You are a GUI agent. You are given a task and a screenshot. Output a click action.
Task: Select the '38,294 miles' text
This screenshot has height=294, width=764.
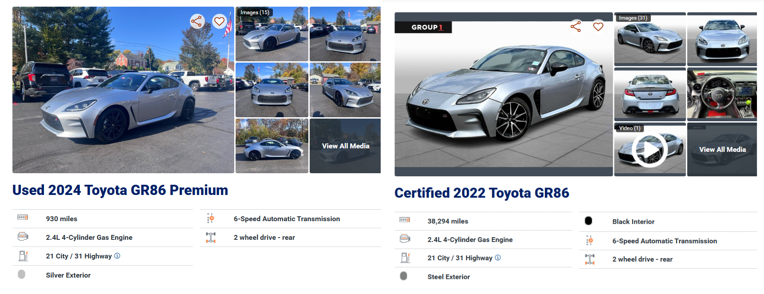coord(448,221)
